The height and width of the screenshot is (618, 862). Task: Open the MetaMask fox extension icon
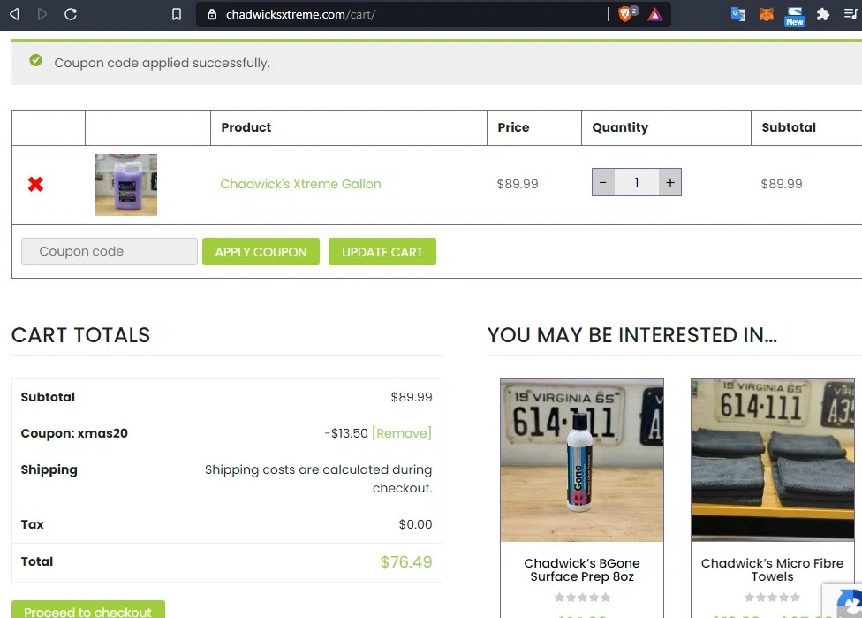click(x=766, y=14)
